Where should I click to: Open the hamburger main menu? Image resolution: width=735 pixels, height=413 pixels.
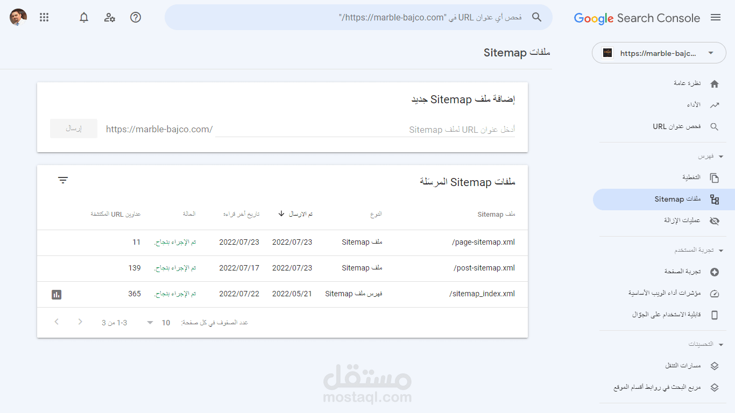(716, 18)
